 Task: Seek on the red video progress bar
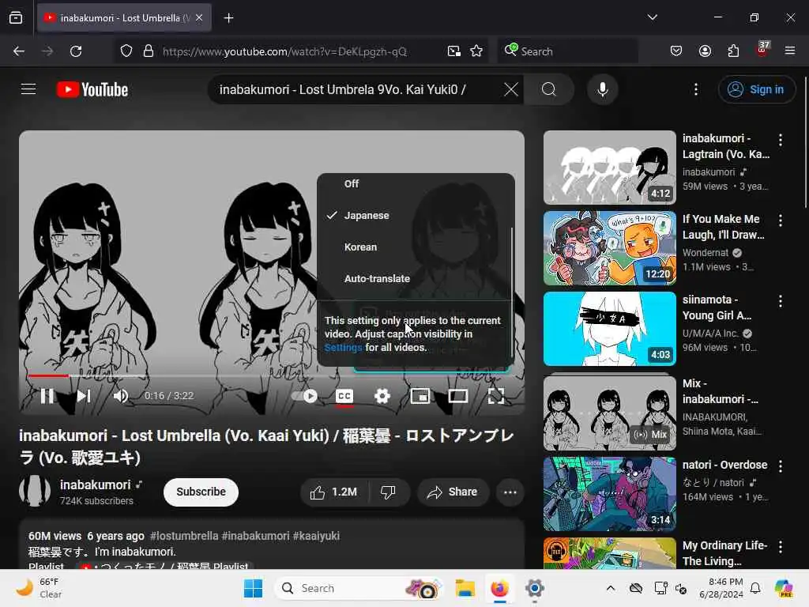48,375
